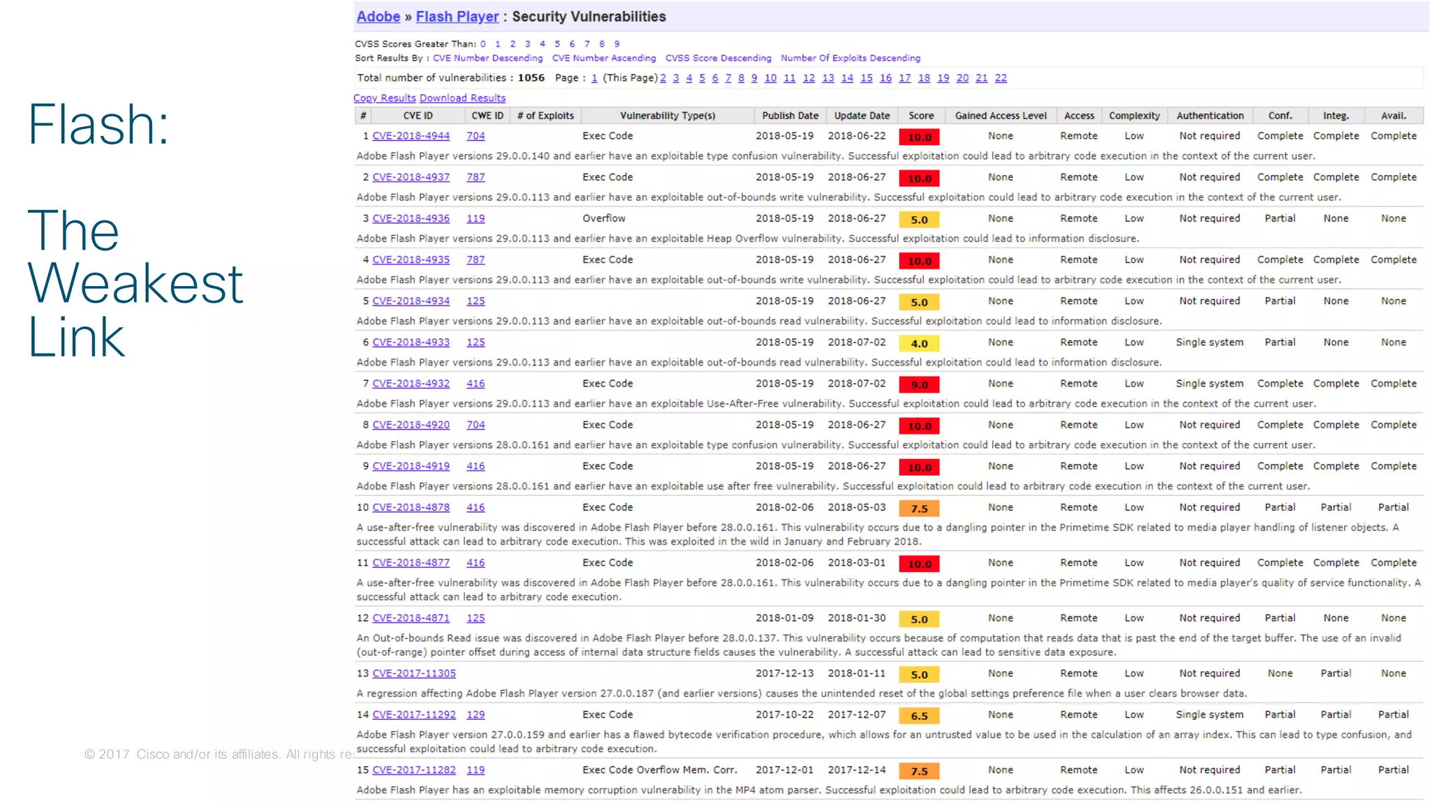This screenshot has height=803, width=1430.
Task: Click red 10.0 score of CVE-2018-4944
Action: (919, 137)
